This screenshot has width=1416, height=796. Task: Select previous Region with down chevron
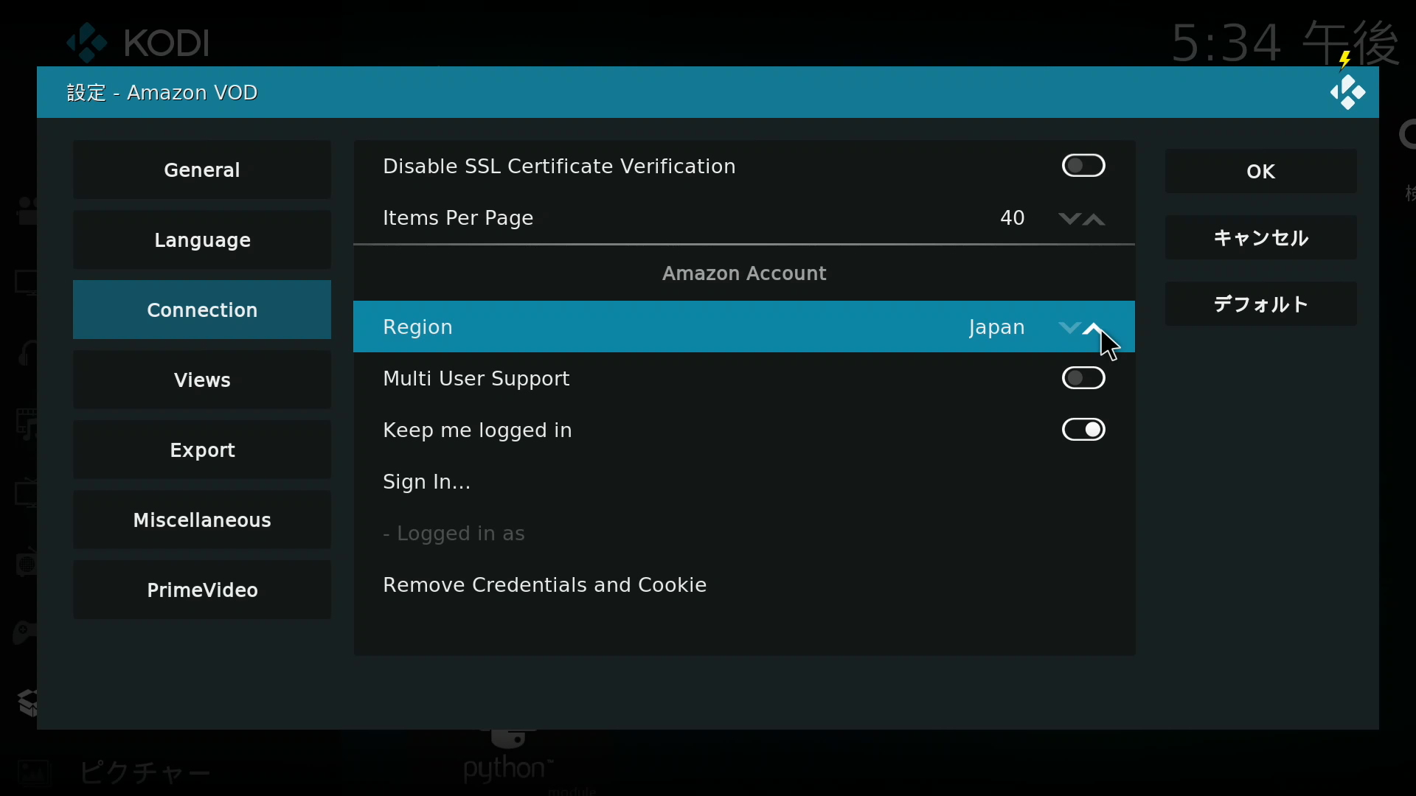1069,327
